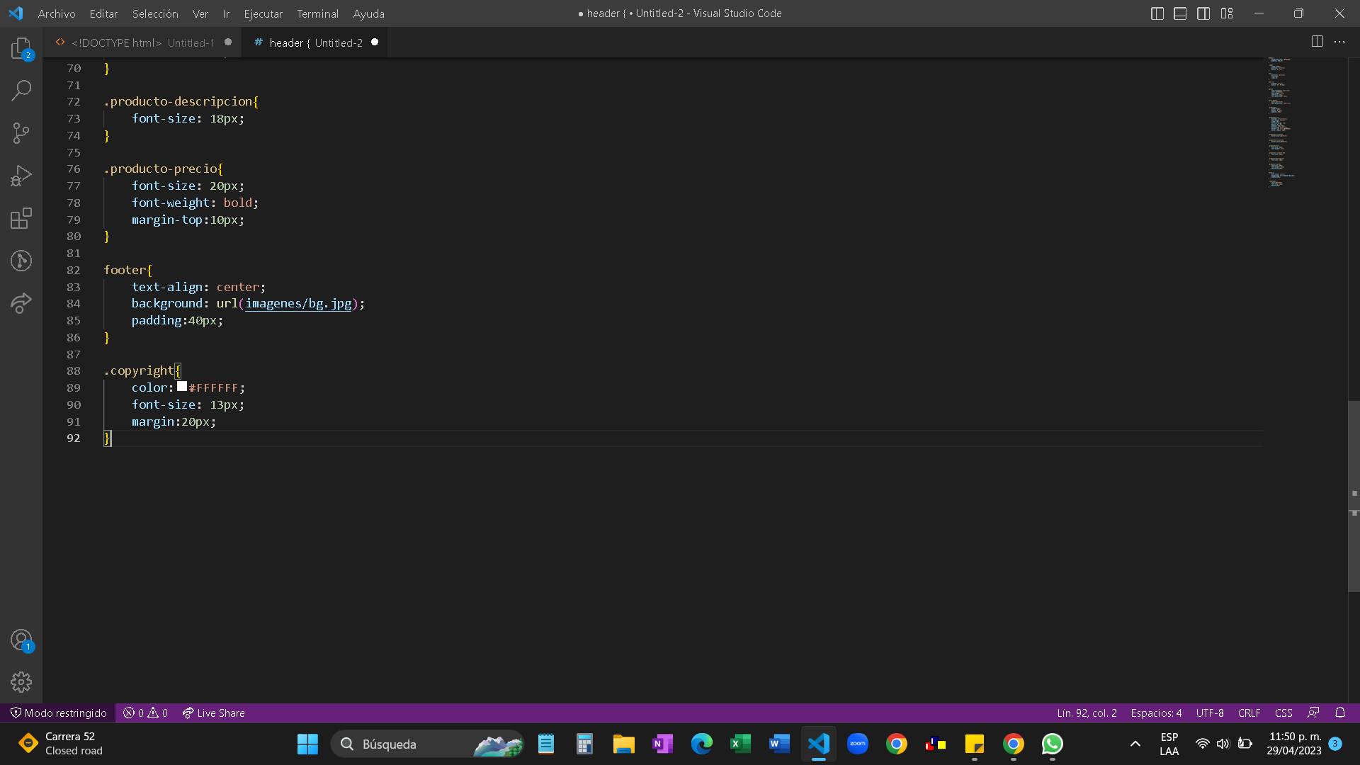Open Sticky Notes from taskbar

pyautogui.click(x=974, y=744)
